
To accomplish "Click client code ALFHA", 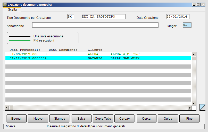I will (93, 54).
